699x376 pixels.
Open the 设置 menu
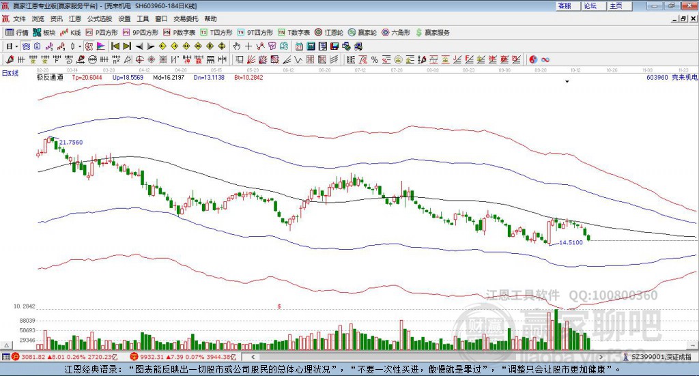coord(124,18)
